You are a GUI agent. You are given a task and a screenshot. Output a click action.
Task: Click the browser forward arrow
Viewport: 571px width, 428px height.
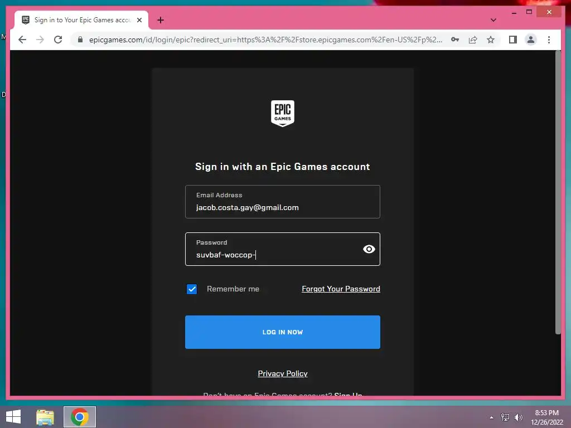pos(40,40)
